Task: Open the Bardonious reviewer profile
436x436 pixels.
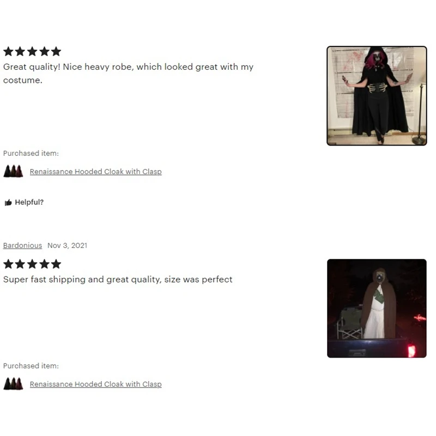Action: [x=22, y=246]
